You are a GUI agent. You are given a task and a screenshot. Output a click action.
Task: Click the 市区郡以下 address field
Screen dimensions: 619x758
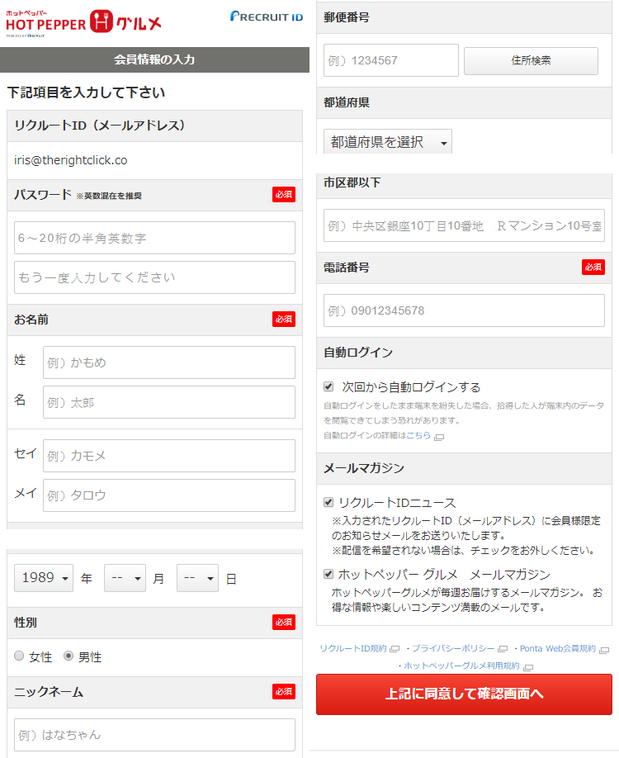click(x=464, y=225)
